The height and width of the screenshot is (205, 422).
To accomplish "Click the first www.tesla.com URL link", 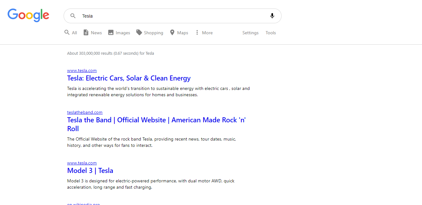I will (82, 70).
